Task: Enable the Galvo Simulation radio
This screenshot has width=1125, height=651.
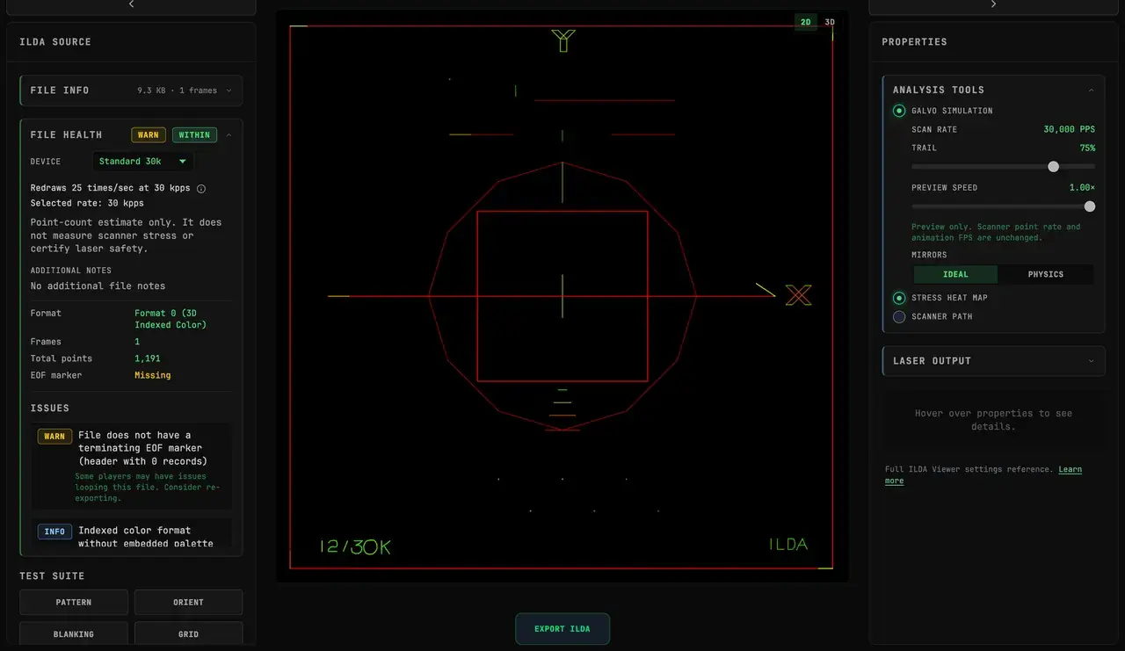Action: (x=899, y=111)
